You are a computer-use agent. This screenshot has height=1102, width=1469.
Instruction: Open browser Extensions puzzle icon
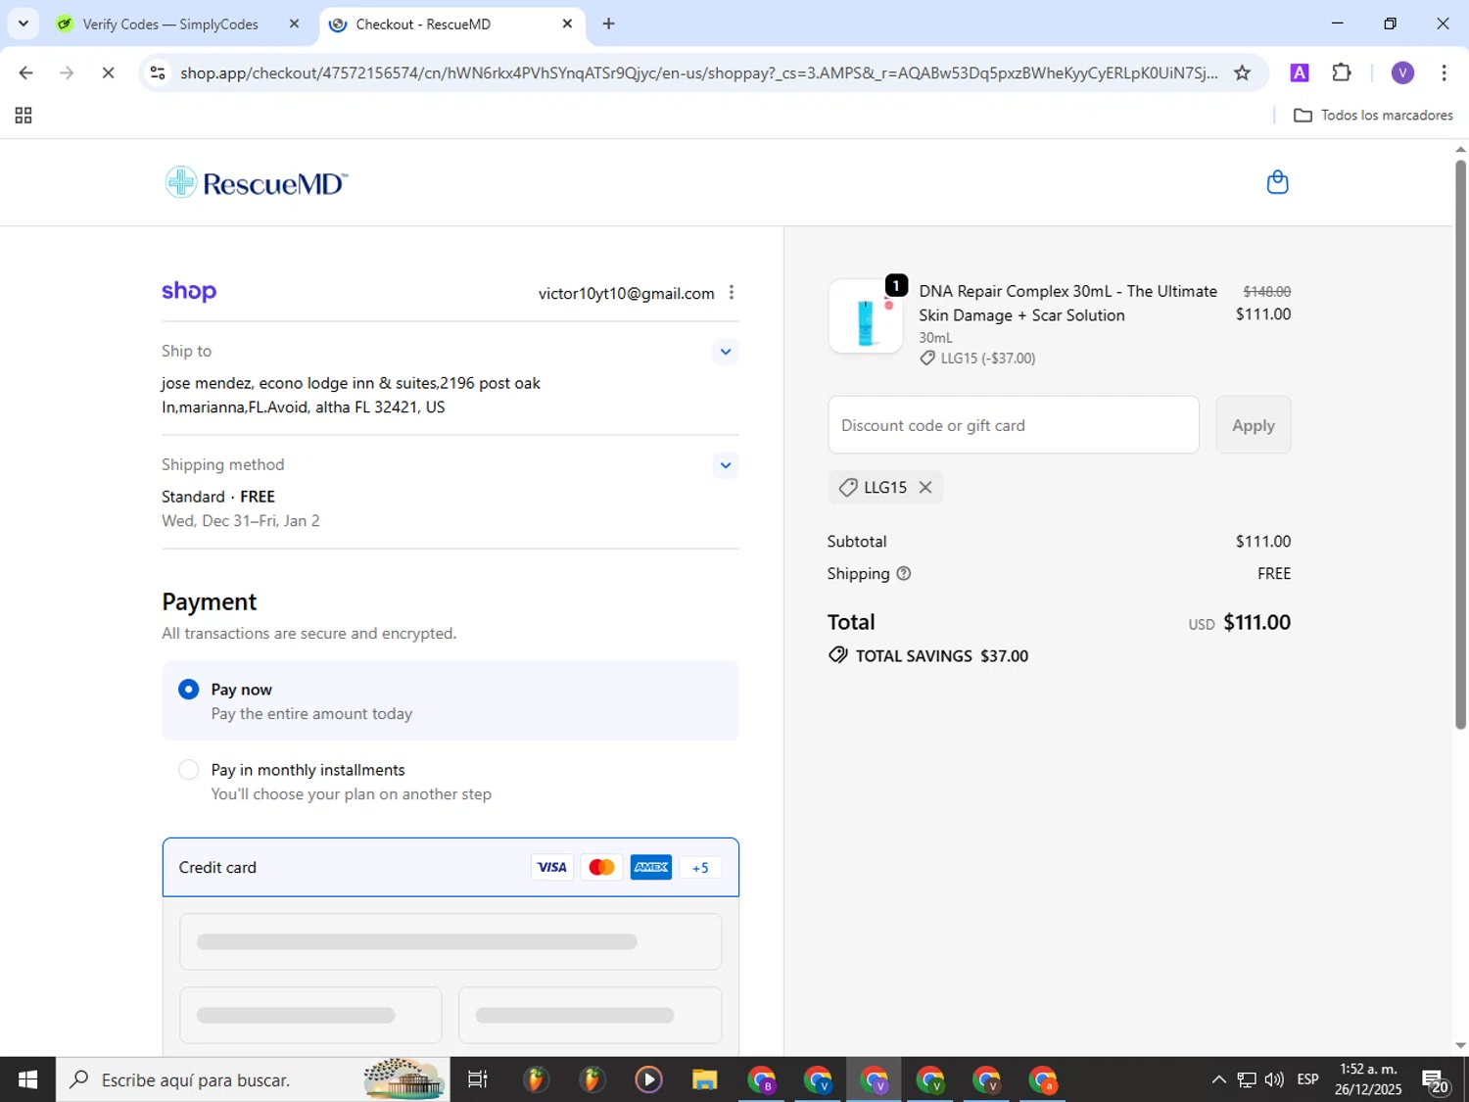point(1342,72)
